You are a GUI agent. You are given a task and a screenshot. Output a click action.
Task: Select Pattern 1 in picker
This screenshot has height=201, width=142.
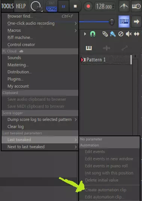pos(106,60)
